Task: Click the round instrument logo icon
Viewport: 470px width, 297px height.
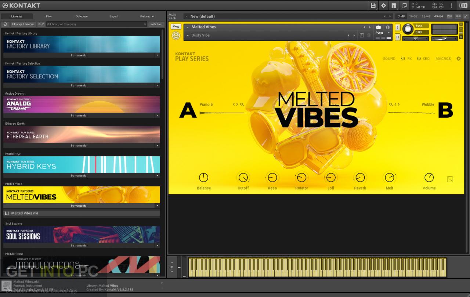Action: [x=176, y=36]
